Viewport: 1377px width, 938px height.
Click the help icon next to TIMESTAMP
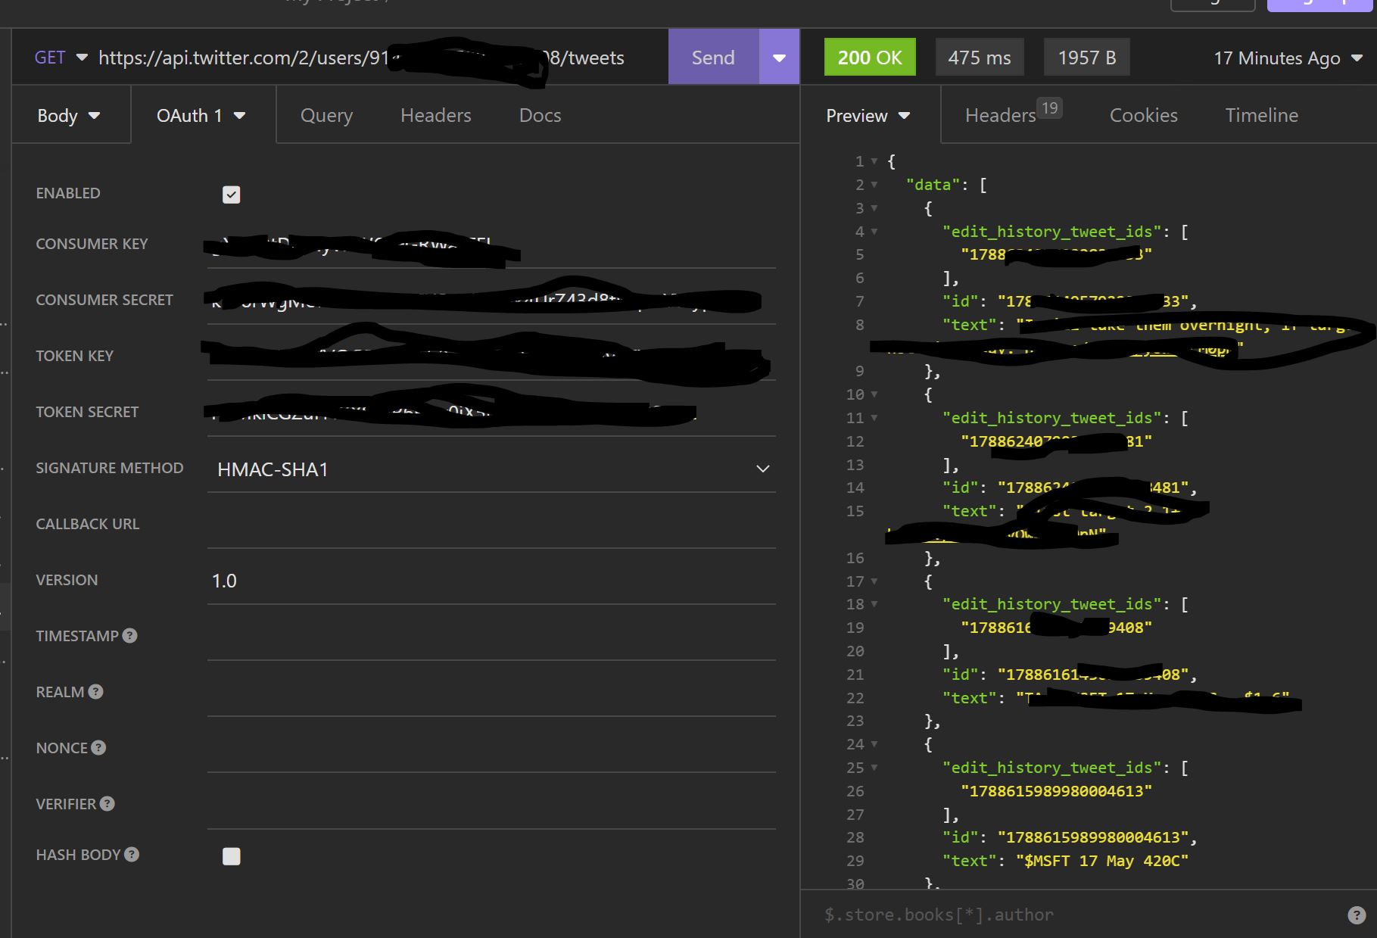coord(130,636)
